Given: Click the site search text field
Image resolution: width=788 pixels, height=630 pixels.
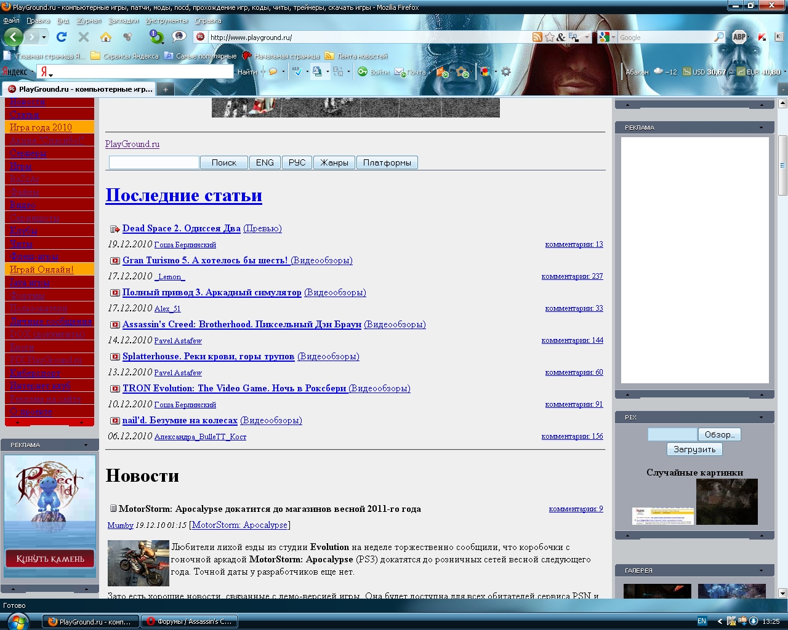Looking at the screenshot, I should pyautogui.click(x=154, y=162).
